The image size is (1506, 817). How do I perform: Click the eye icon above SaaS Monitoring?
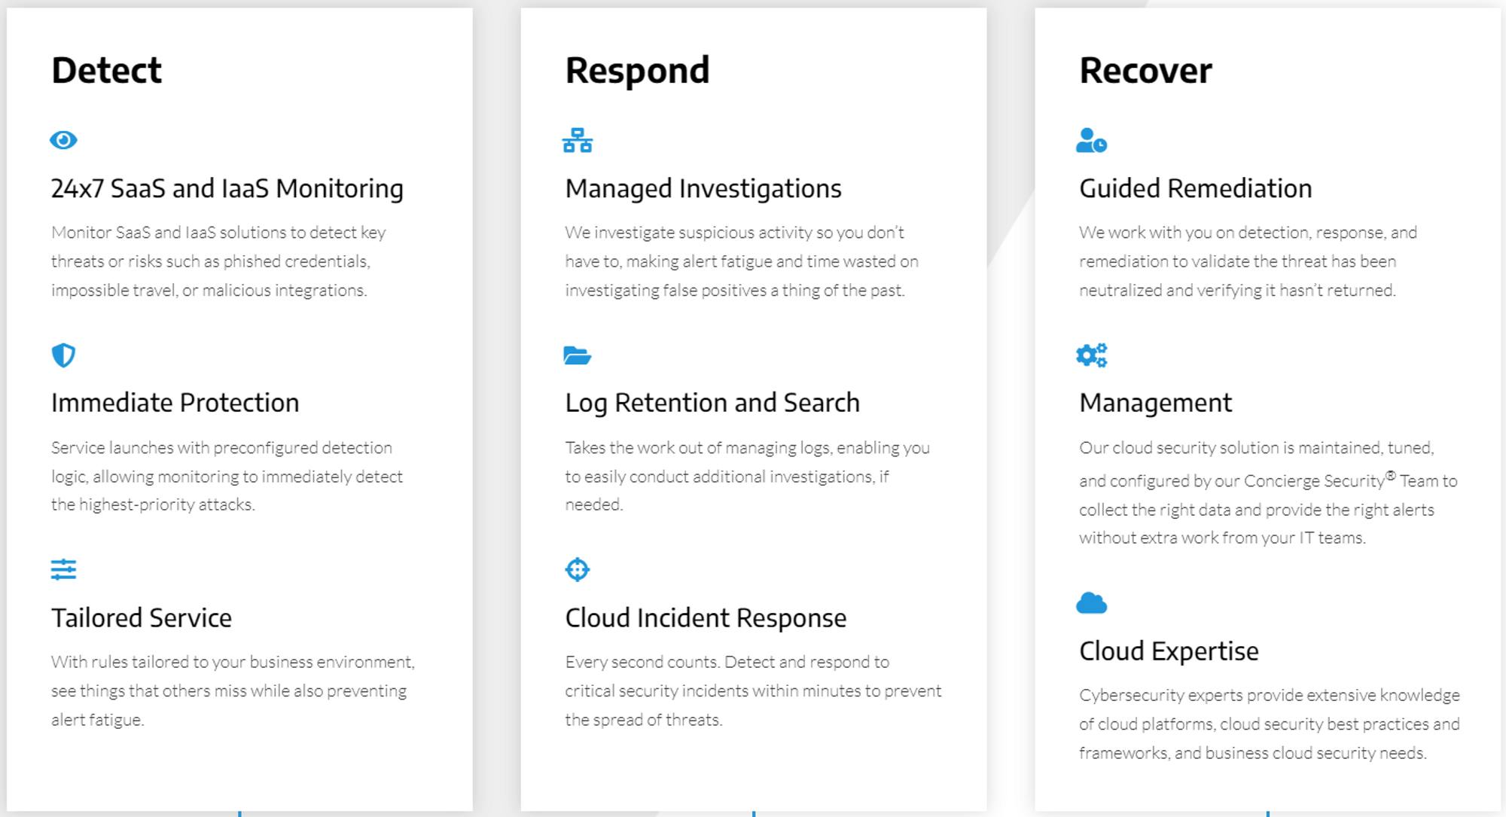(x=63, y=140)
